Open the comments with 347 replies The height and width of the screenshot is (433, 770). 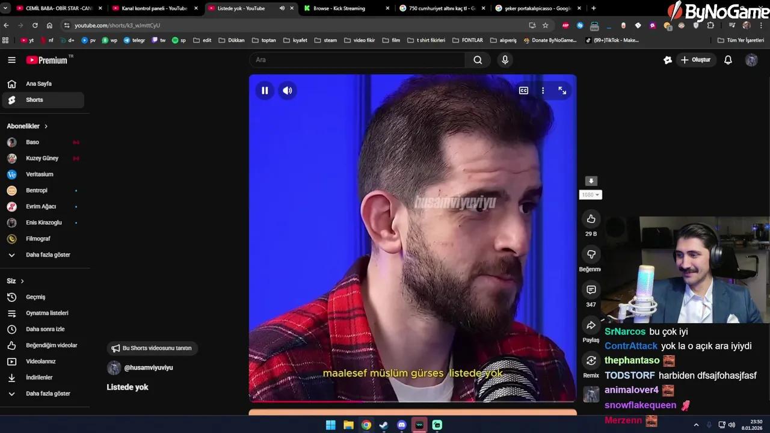591,290
